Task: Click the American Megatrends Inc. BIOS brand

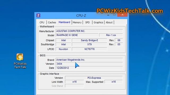Action: [x=89, y=60]
